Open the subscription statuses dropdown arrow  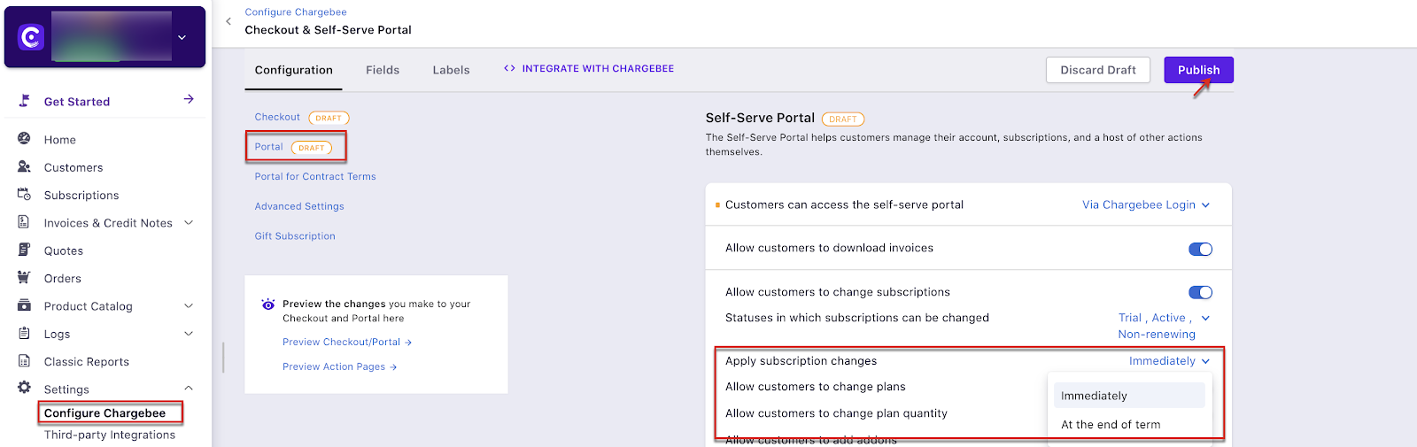coord(1205,318)
